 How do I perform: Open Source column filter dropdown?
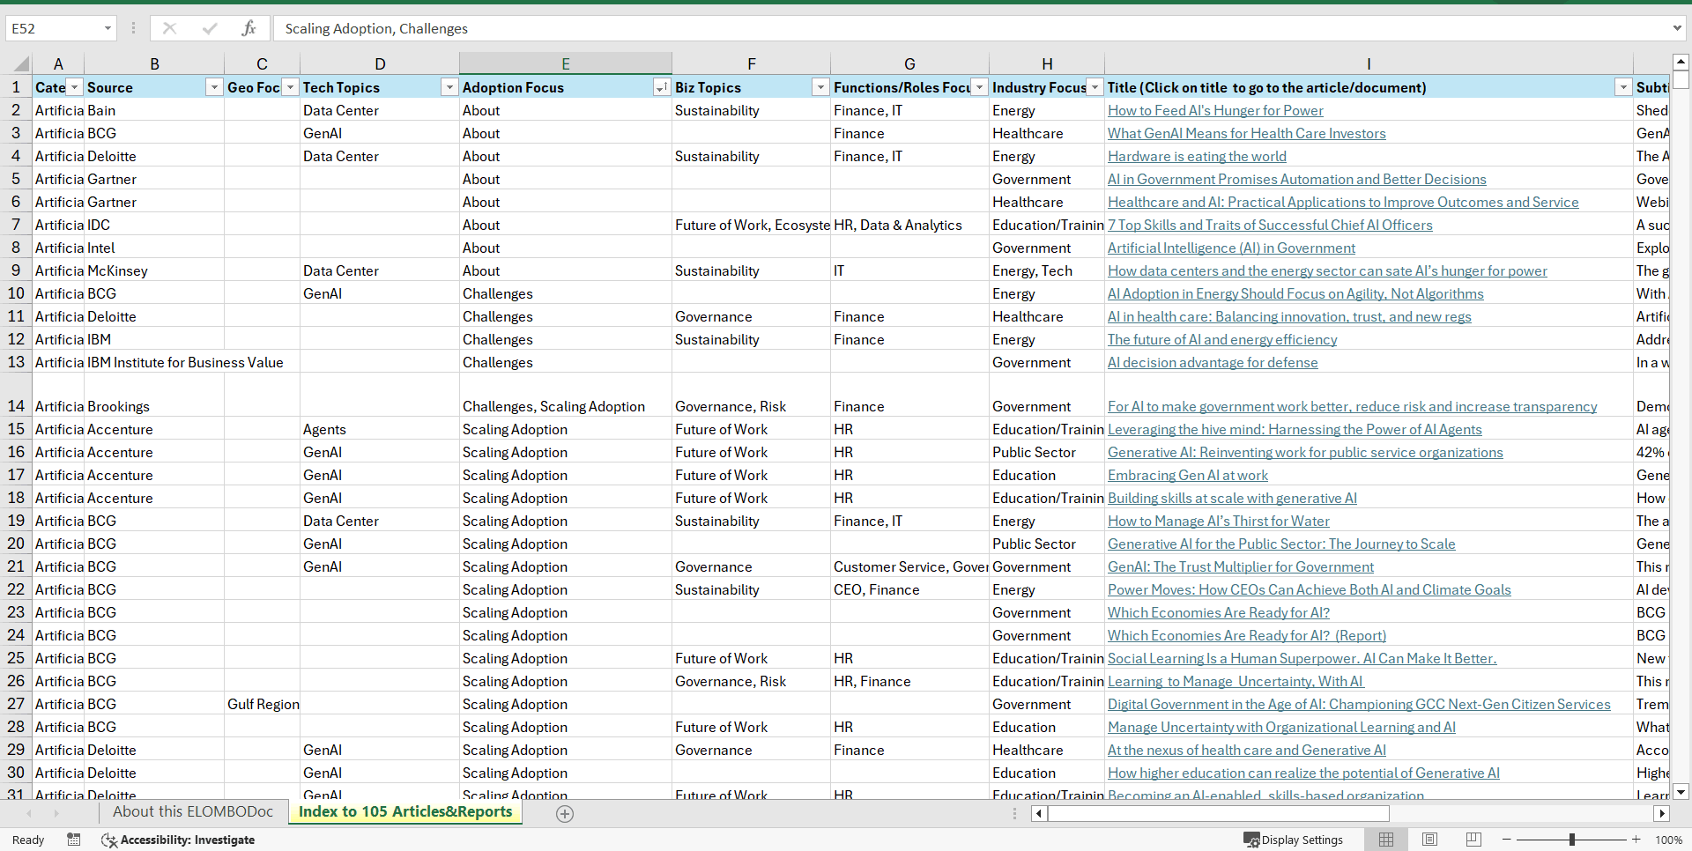(214, 87)
